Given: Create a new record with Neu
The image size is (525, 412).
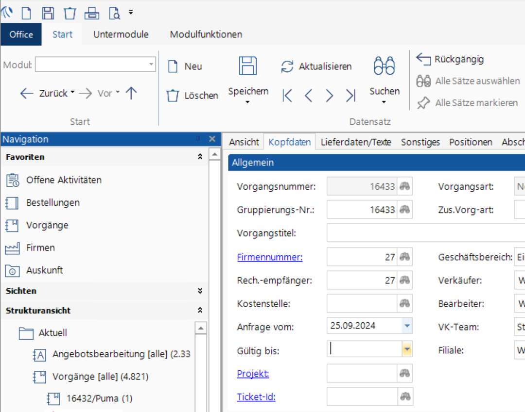Looking at the screenshot, I should pyautogui.click(x=185, y=66).
